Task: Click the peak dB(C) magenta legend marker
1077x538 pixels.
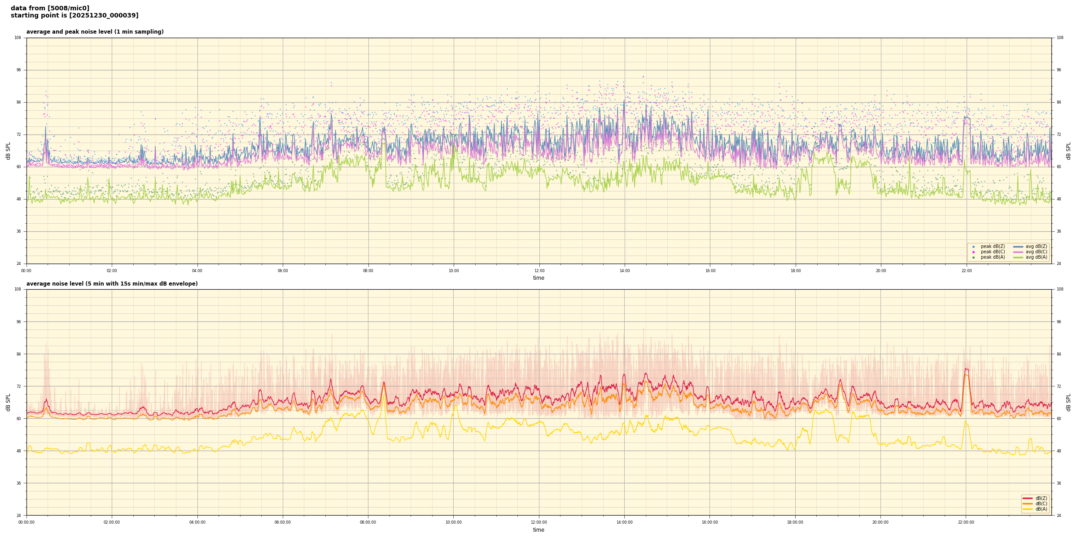Action: (x=973, y=252)
